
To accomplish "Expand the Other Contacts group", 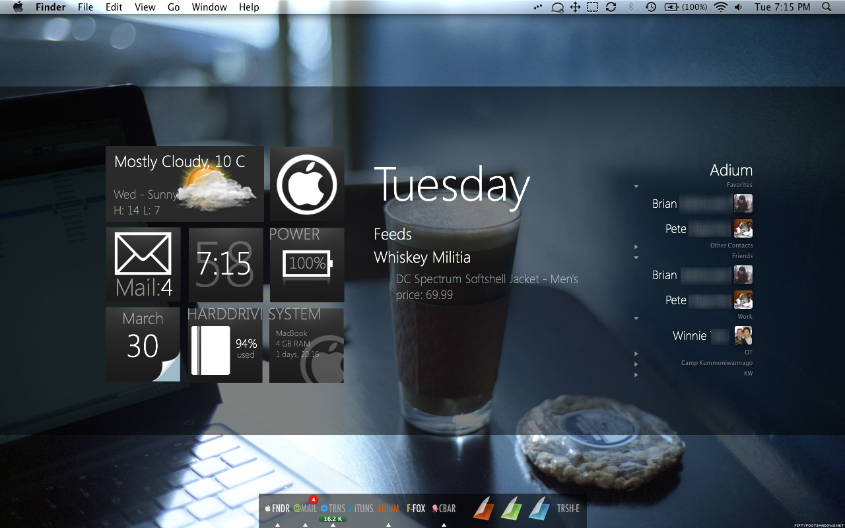I will point(636,246).
